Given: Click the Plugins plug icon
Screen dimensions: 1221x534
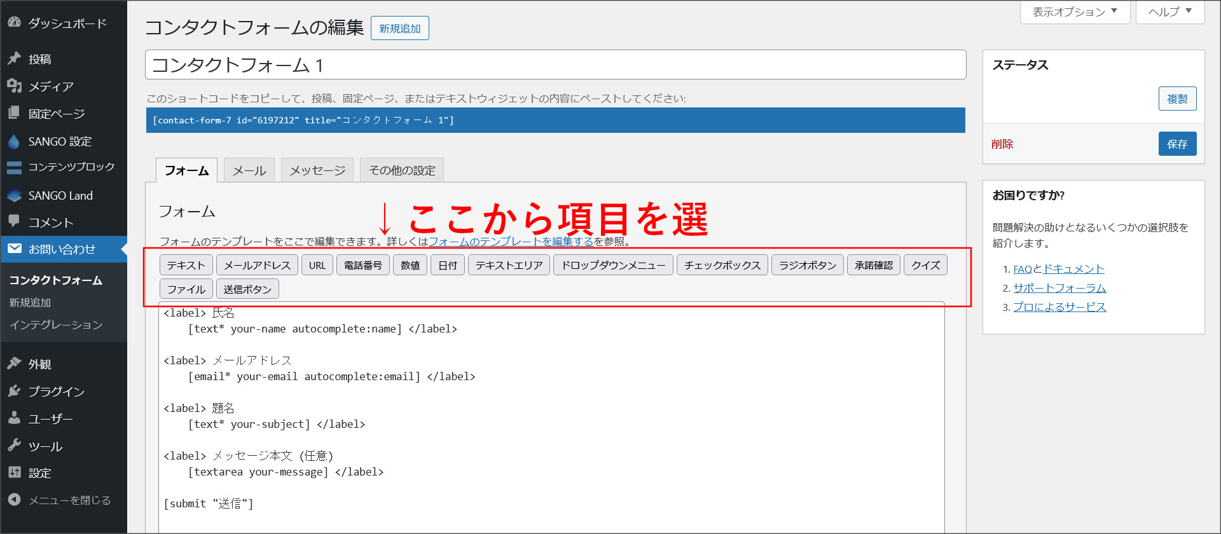Looking at the screenshot, I should tap(14, 391).
